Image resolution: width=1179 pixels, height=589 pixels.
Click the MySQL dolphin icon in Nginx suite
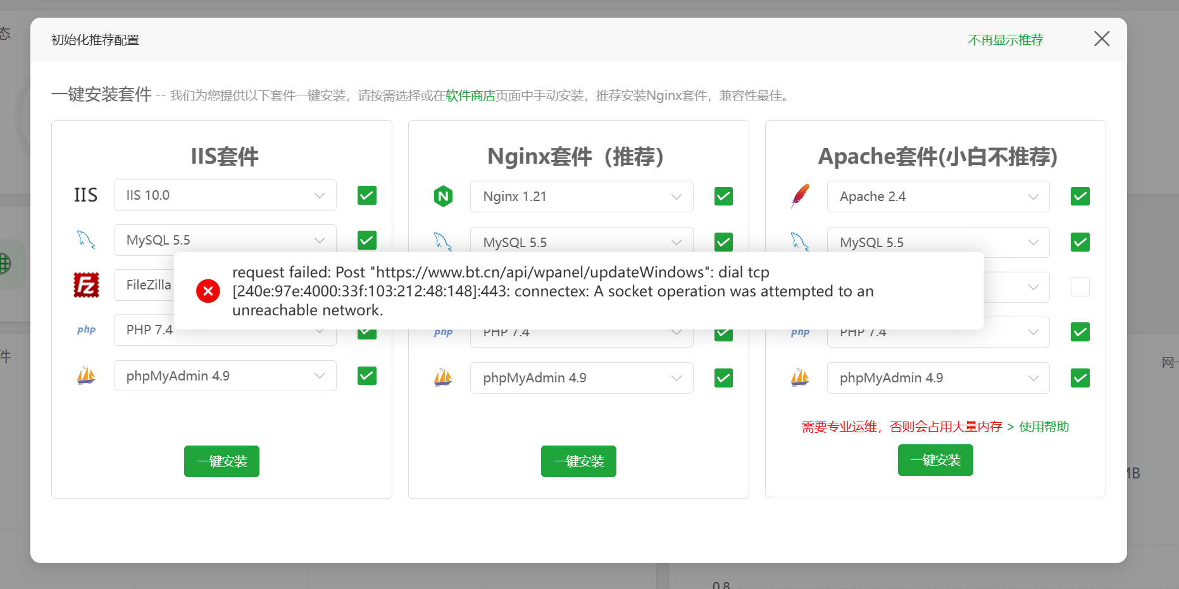click(443, 242)
